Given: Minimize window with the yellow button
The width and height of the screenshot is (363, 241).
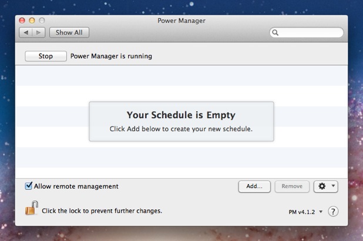Looking at the screenshot, I should point(32,21).
